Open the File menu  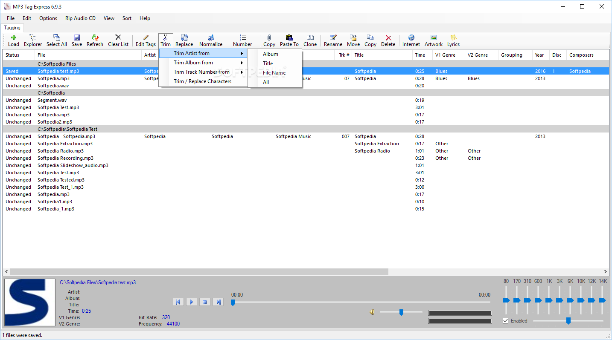[x=11, y=18]
